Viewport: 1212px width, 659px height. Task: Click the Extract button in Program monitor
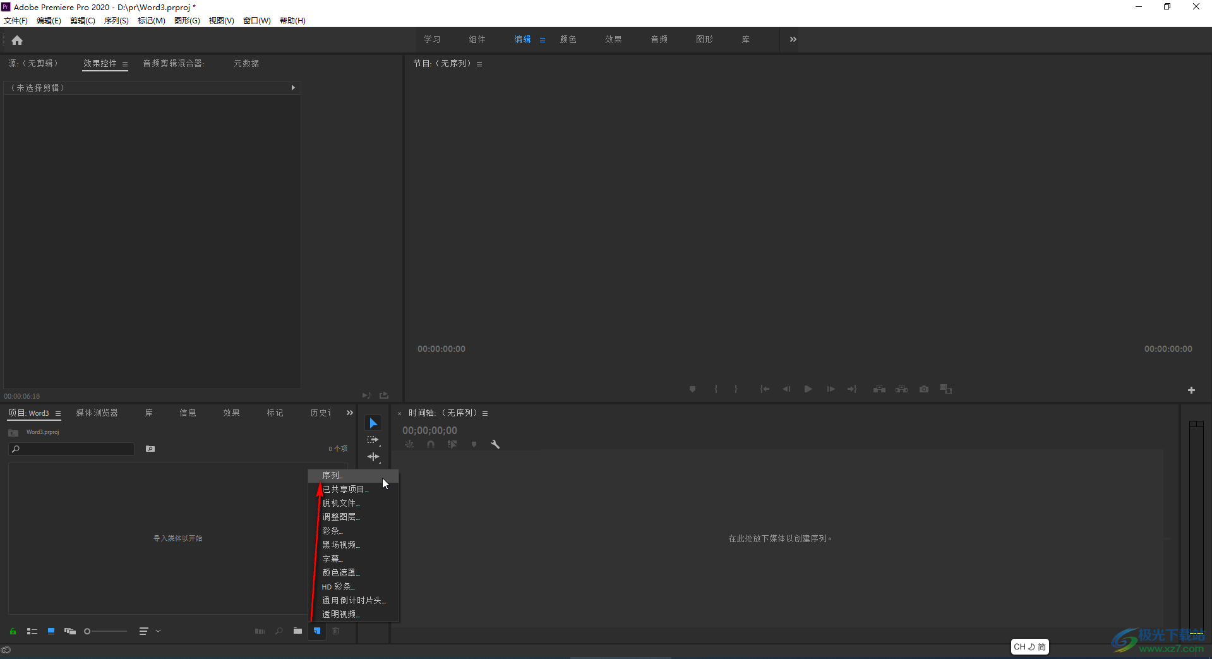click(x=901, y=389)
